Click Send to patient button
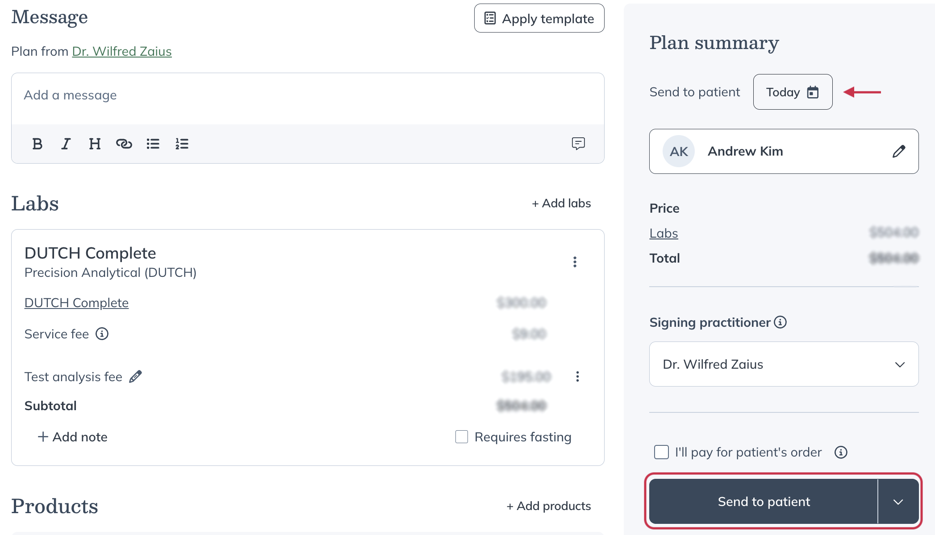935x535 pixels. [x=764, y=502]
